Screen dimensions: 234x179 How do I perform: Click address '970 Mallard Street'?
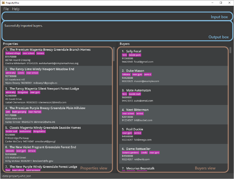click(x=16, y=158)
